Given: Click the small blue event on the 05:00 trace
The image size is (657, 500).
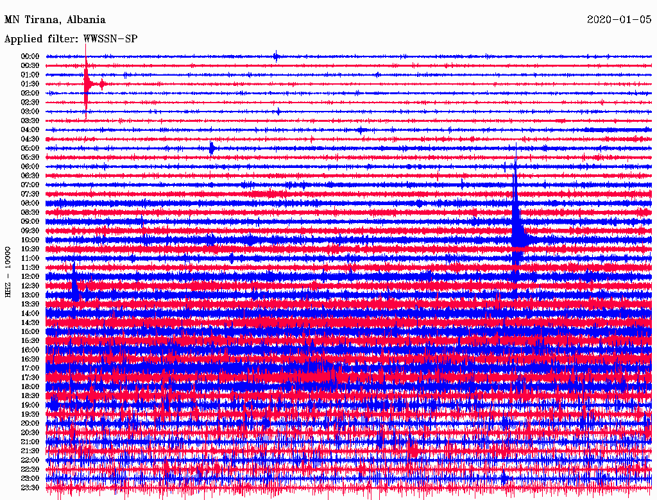Looking at the screenshot, I should click(212, 148).
